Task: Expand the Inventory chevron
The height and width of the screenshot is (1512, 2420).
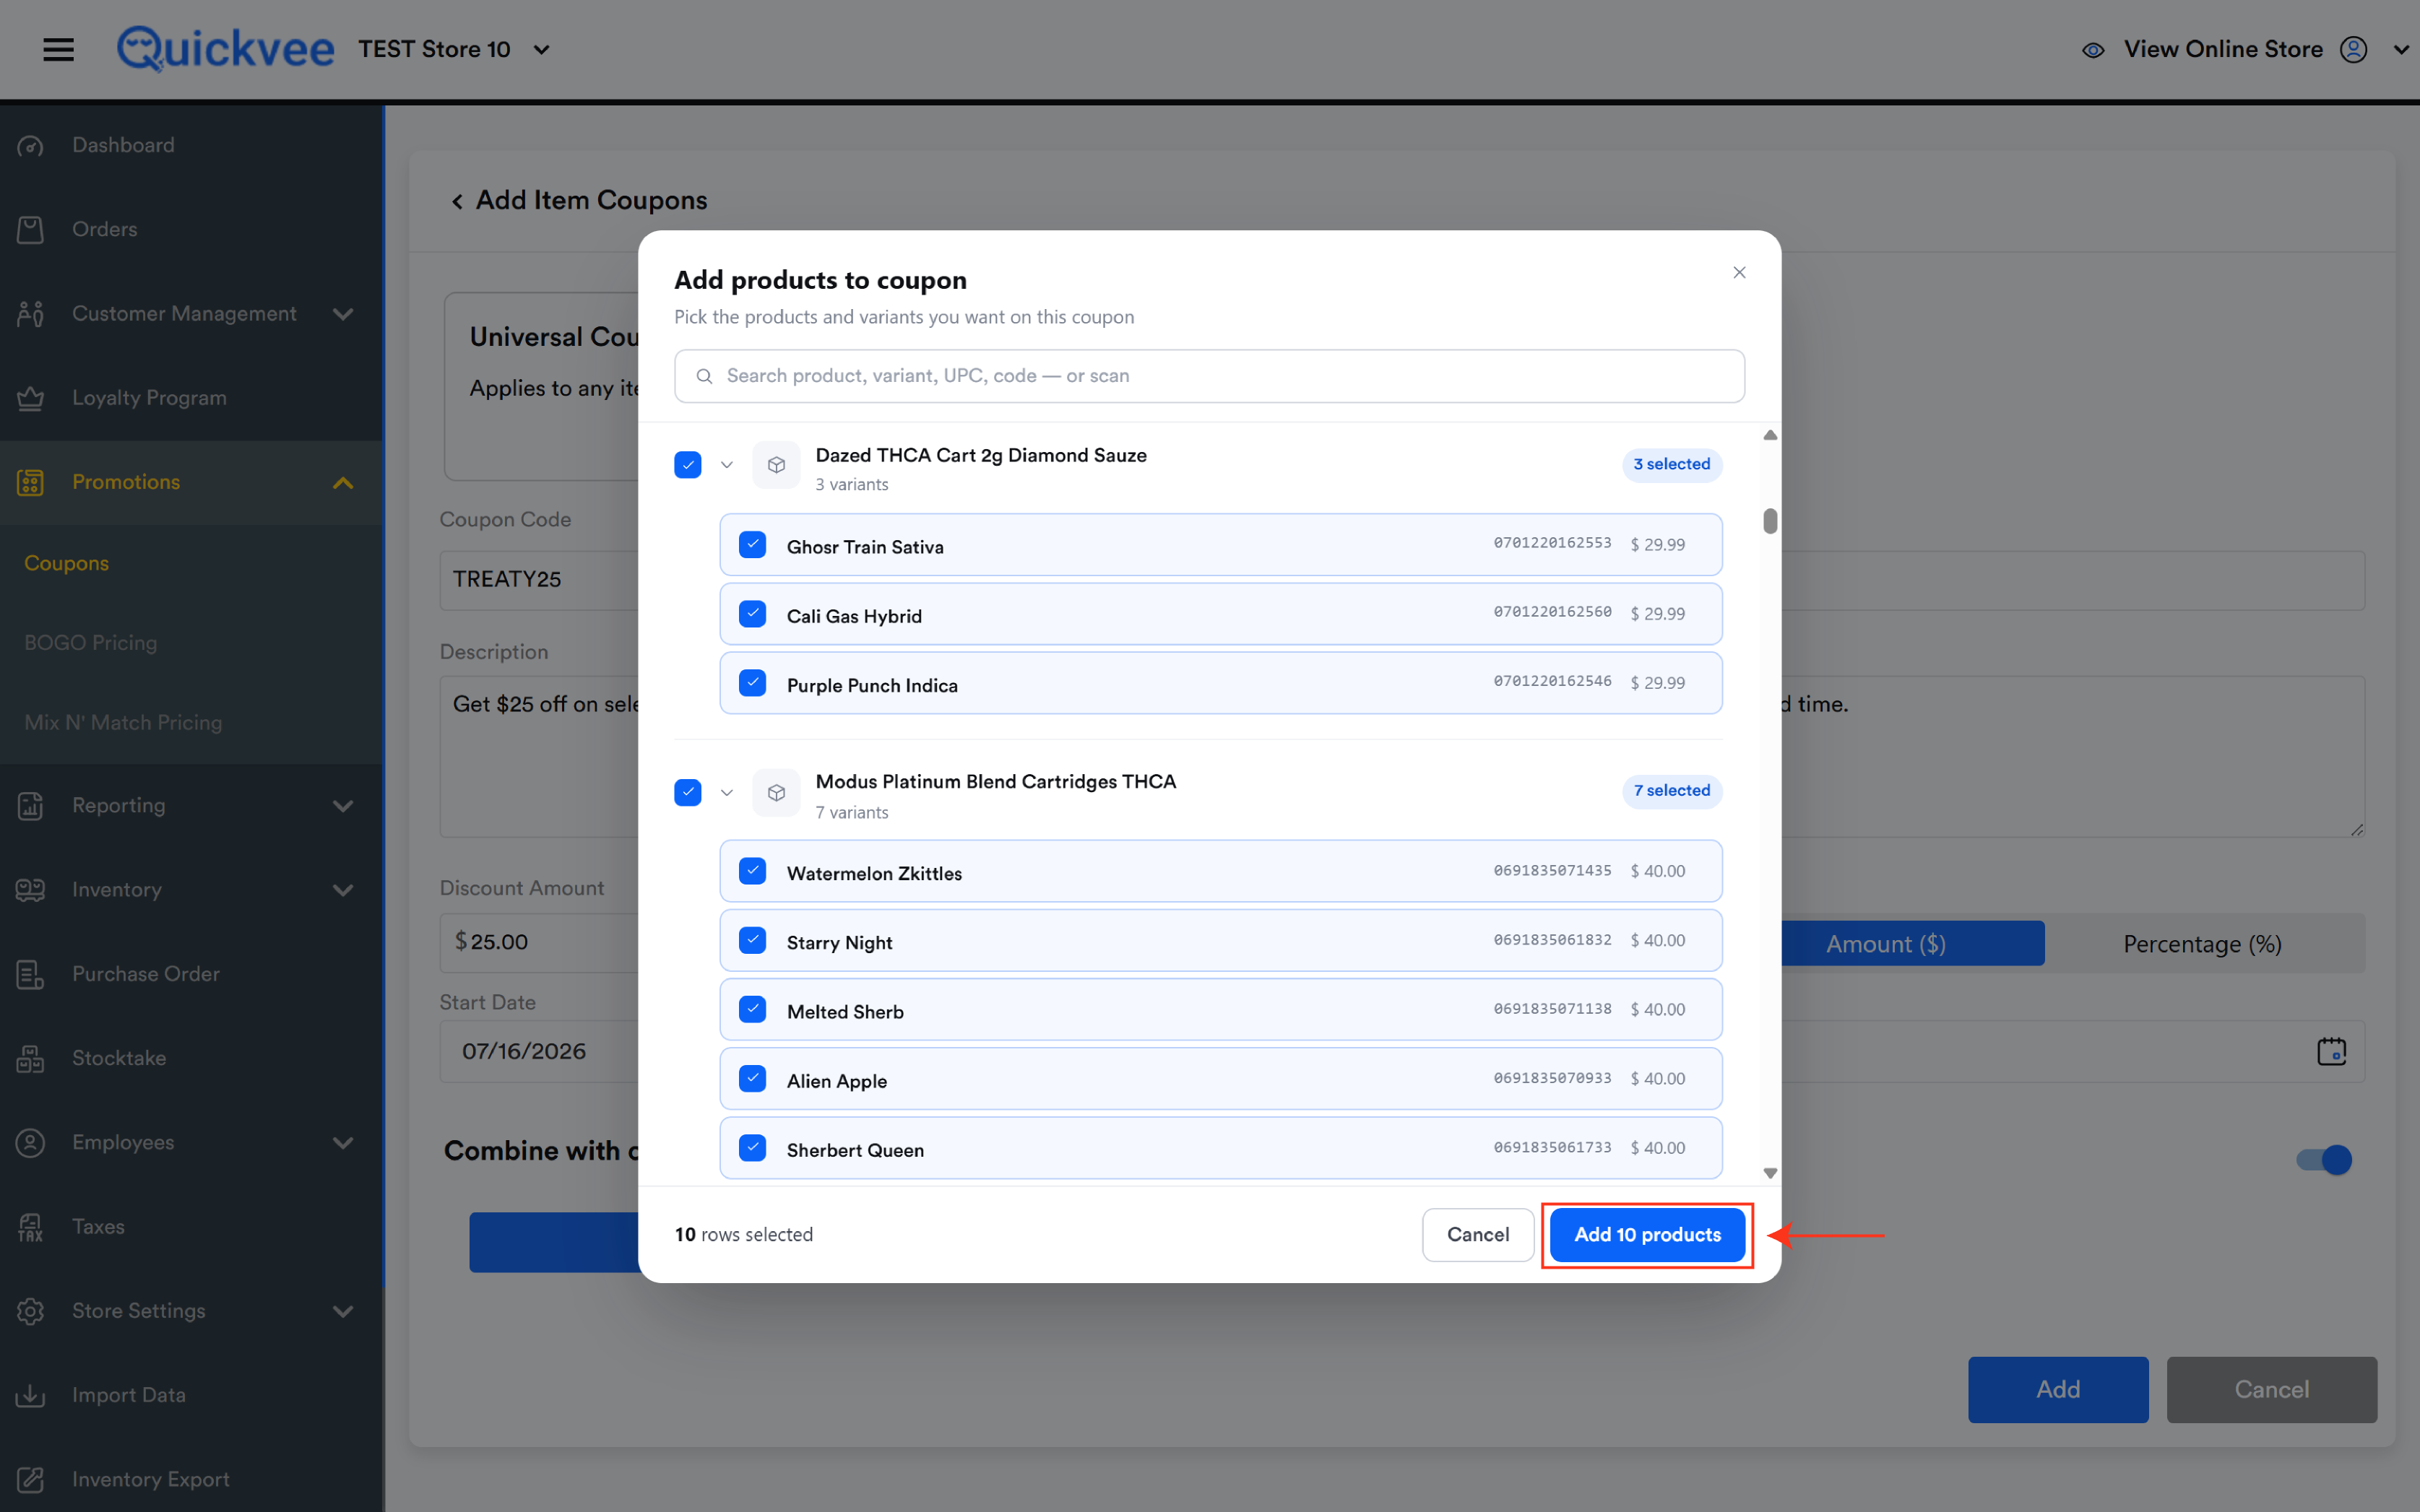Action: click(343, 890)
